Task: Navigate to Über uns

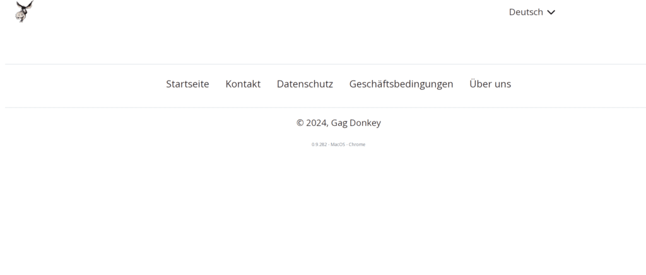Action: click(490, 84)
